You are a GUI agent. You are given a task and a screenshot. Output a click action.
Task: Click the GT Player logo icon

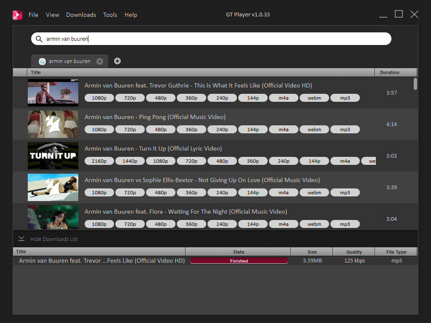17,15
